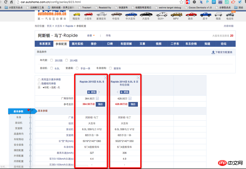Open the 口碑 tab
This screenshot has height=169, width=246.
pyautogui.click(x=110, y=44)
